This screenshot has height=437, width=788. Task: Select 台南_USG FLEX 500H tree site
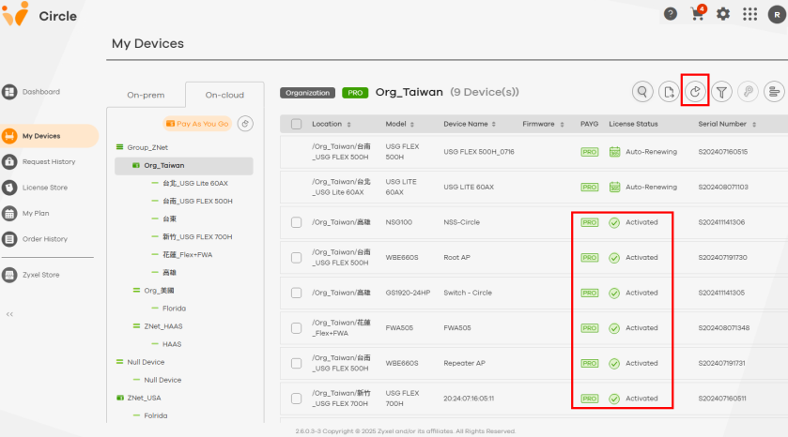point(197,202)
